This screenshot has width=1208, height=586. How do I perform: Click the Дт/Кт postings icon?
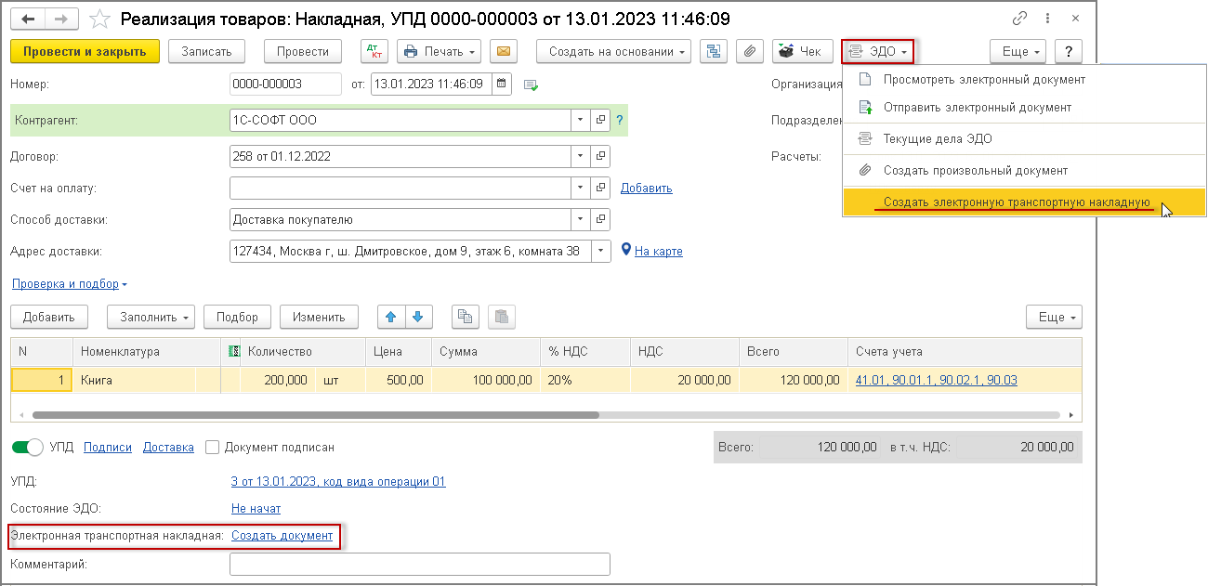[x=374, y=52]
